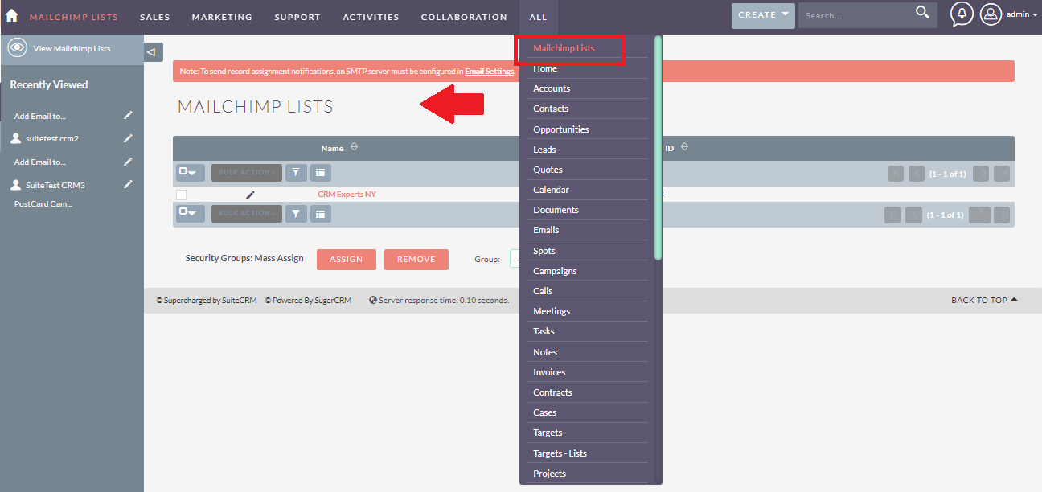
Task: Click MAILCHIMP LISTS in the top navigation
Action: [x=74, y=17]
